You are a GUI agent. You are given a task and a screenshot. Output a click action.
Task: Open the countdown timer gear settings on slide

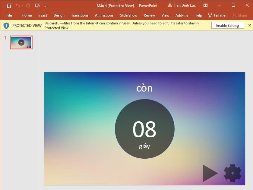click(232, 173)
